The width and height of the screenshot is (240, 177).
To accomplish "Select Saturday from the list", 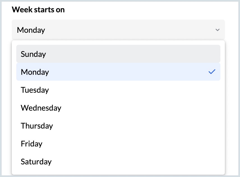I will coord(36,162).
